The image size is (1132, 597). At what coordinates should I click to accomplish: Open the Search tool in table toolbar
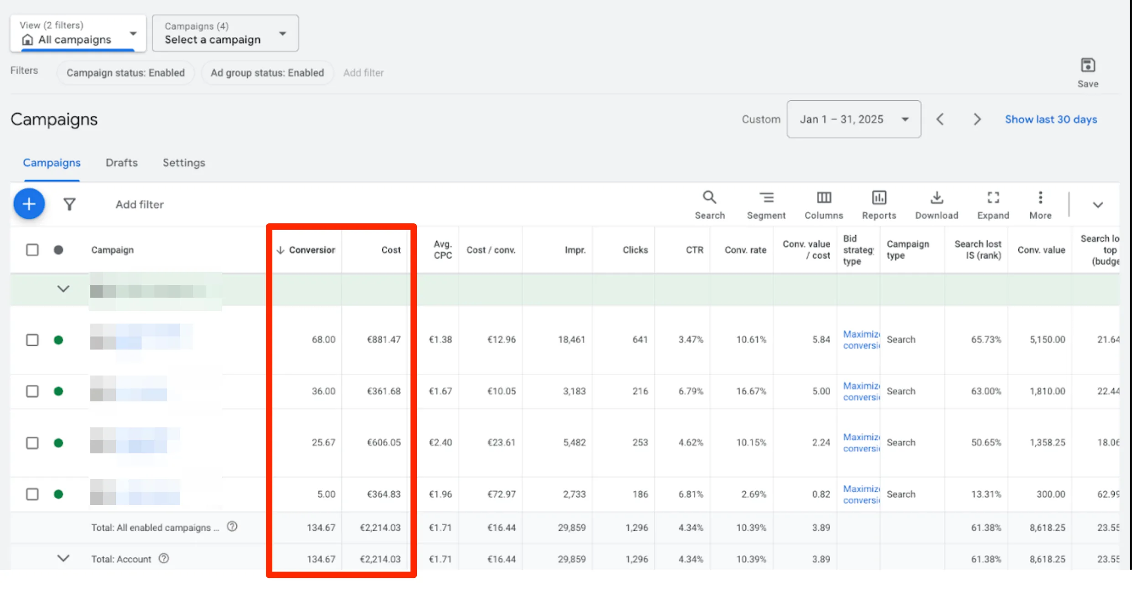point(709,205)
